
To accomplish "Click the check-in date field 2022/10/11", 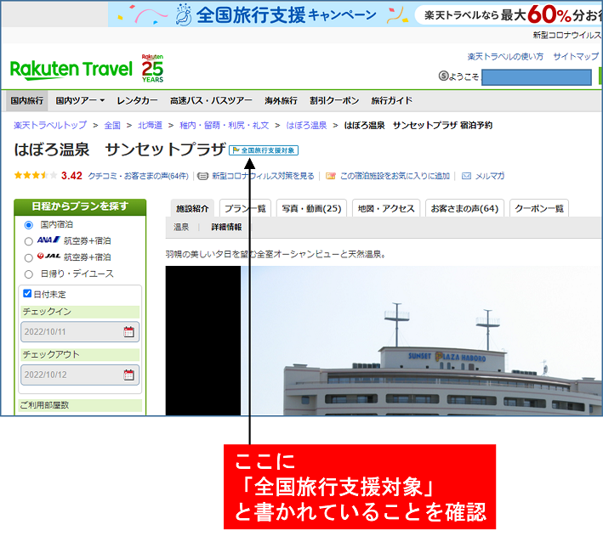I will (80, 332).
